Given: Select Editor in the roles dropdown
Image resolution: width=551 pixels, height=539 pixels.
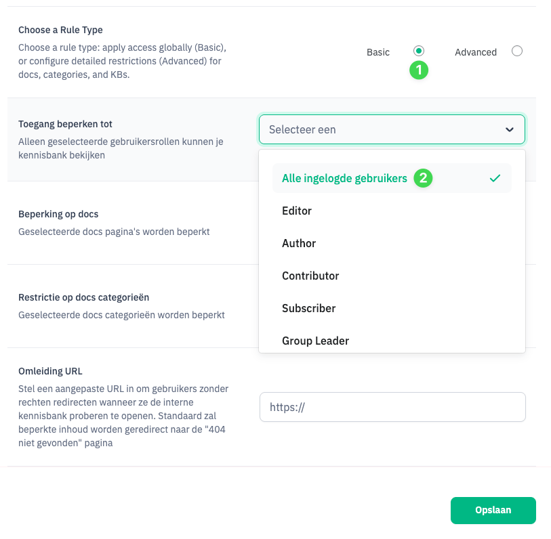Looking at the screenshot, I should (297, 211).
